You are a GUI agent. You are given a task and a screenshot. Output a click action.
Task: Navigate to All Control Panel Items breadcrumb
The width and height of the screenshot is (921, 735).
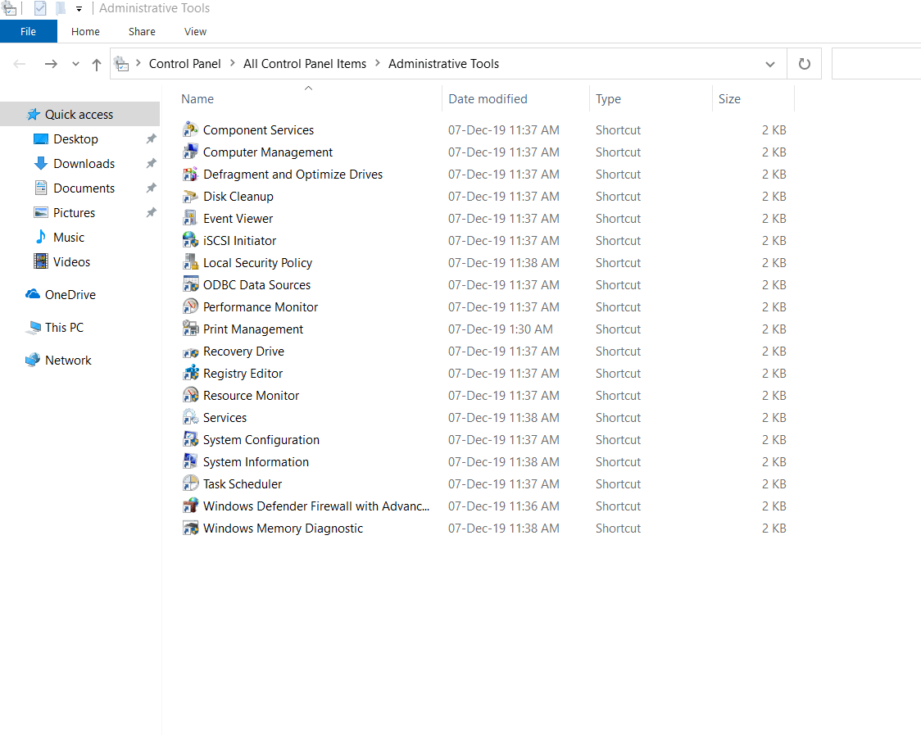(x=304, y=64)
